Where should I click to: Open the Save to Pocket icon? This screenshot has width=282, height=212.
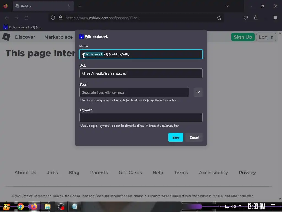(245, 18)
